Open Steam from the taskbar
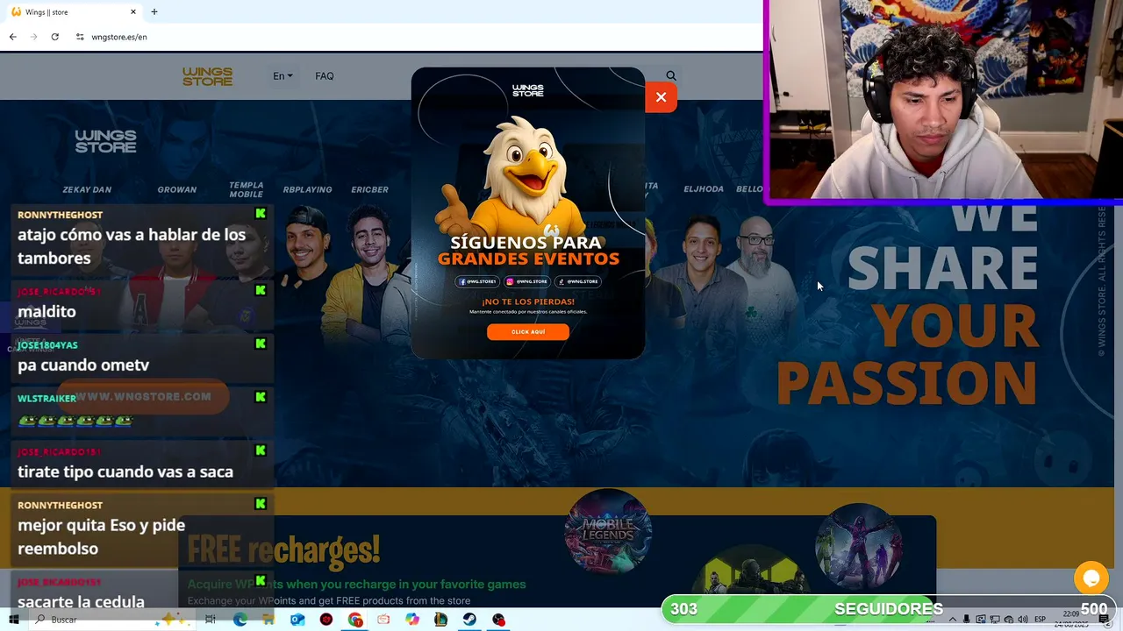The width and height of the screenshot is (1123, 631). pyautogui.click(x=469, y=620)
